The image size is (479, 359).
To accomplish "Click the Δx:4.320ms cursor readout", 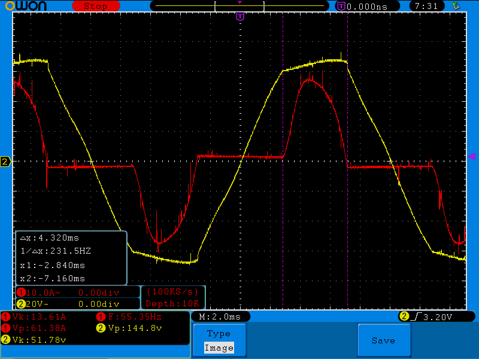I will click(x=50, y=238).
